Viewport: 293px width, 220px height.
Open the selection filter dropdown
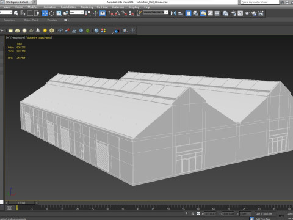pyautogui.click(x=6, y=12)
